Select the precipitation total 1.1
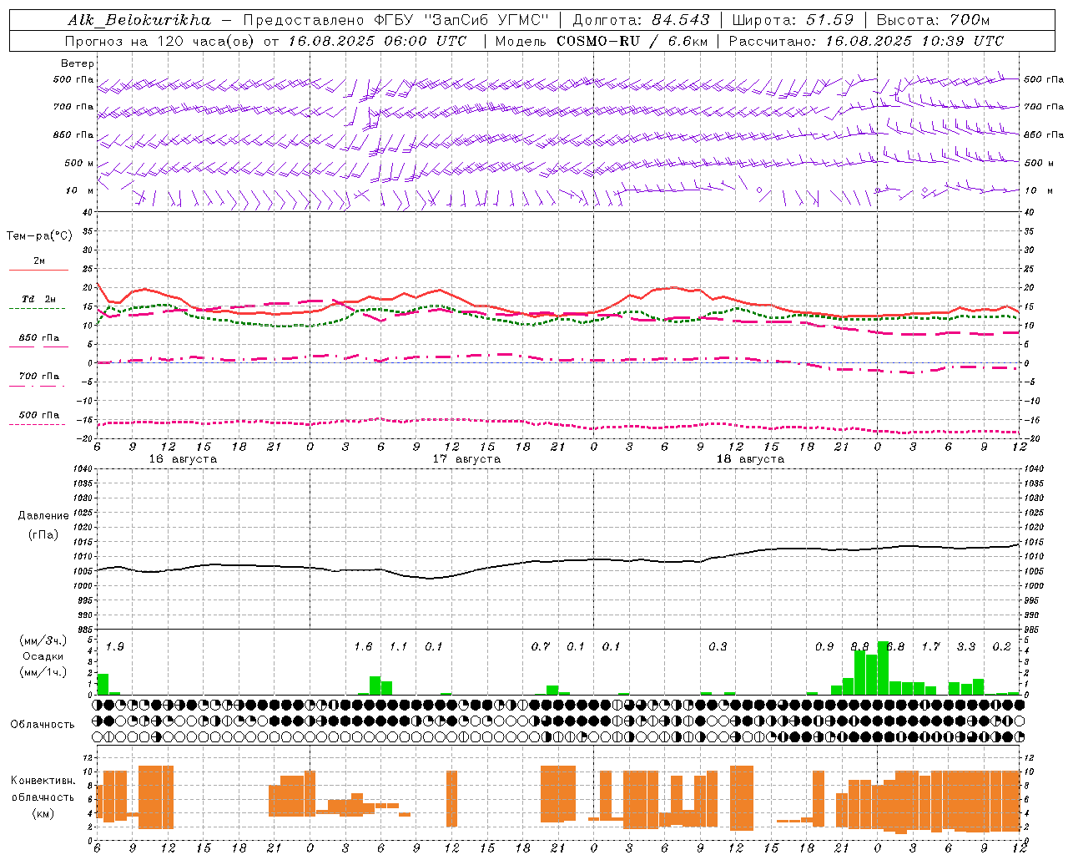Viewport: 1068px width, 855px height. coord(399,647)
